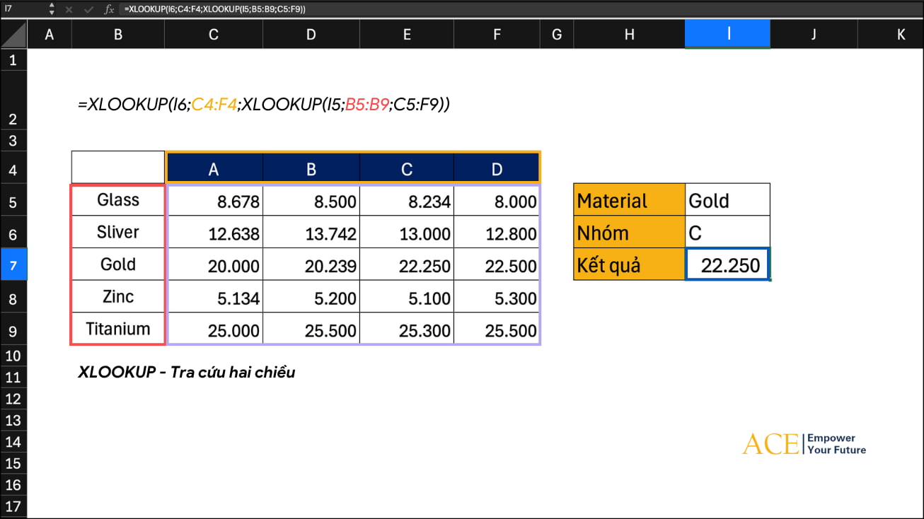Click the Titanium row label cell
The image size is (924, 519).
118,329
